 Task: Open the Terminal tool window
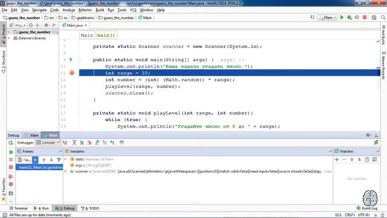pos(19,208)
